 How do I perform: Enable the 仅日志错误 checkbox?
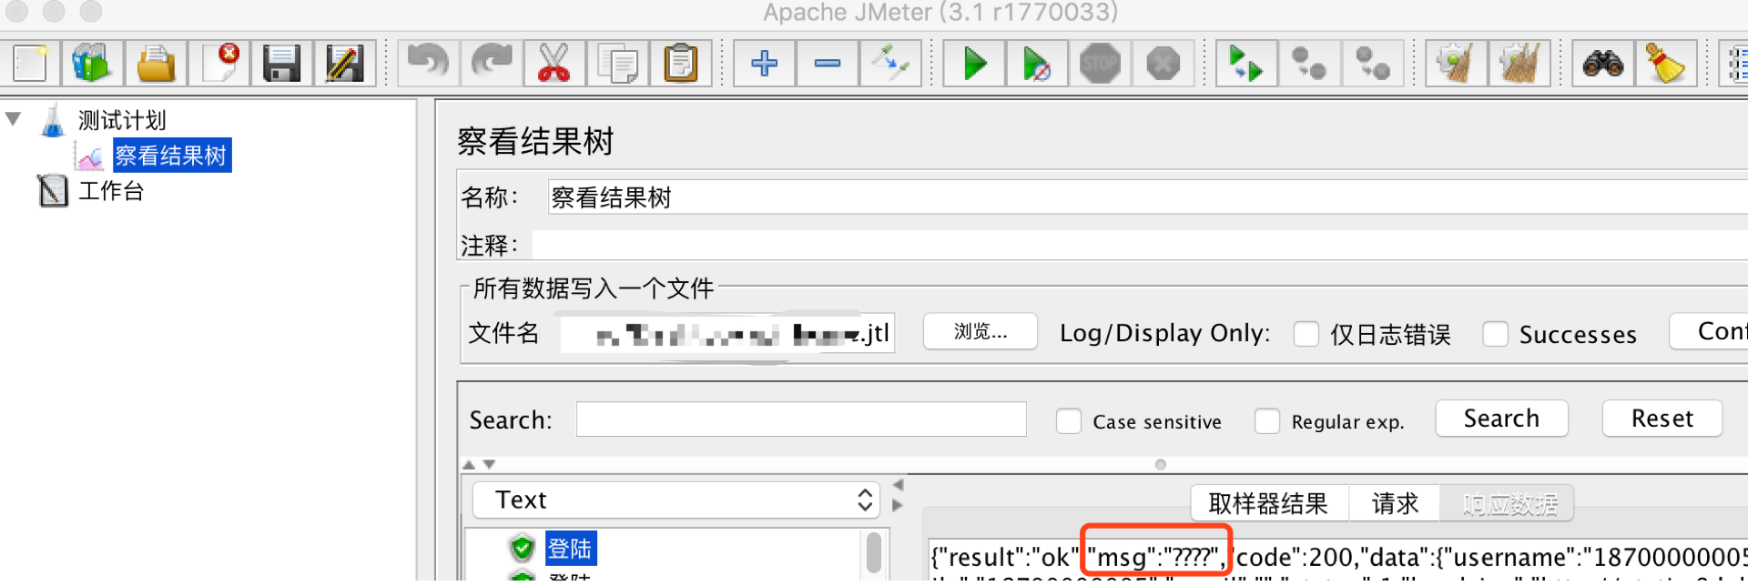(x=1306, y=335)
